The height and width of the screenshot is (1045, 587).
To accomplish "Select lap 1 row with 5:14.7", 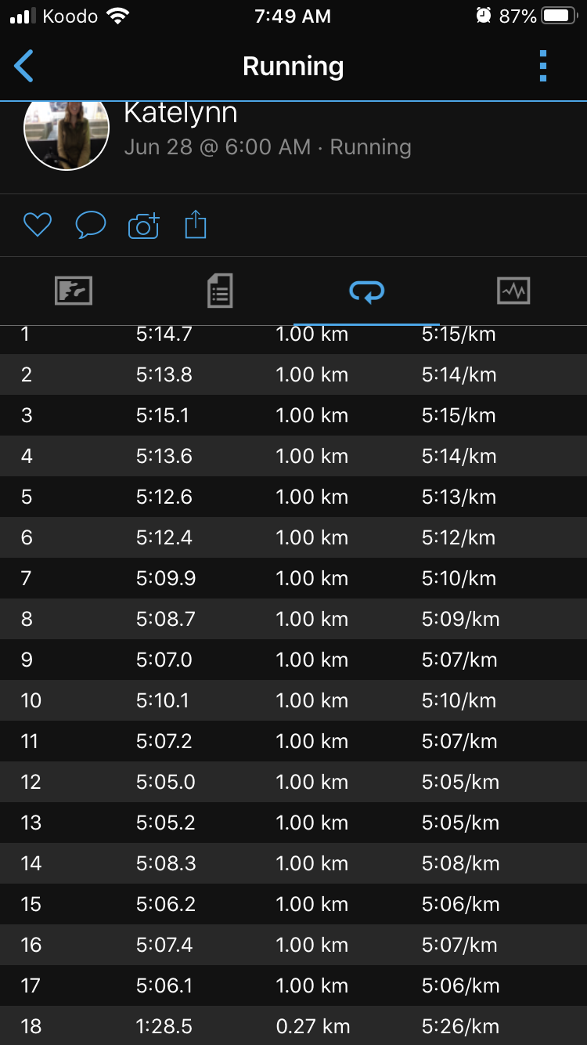I will coord(293,335).
